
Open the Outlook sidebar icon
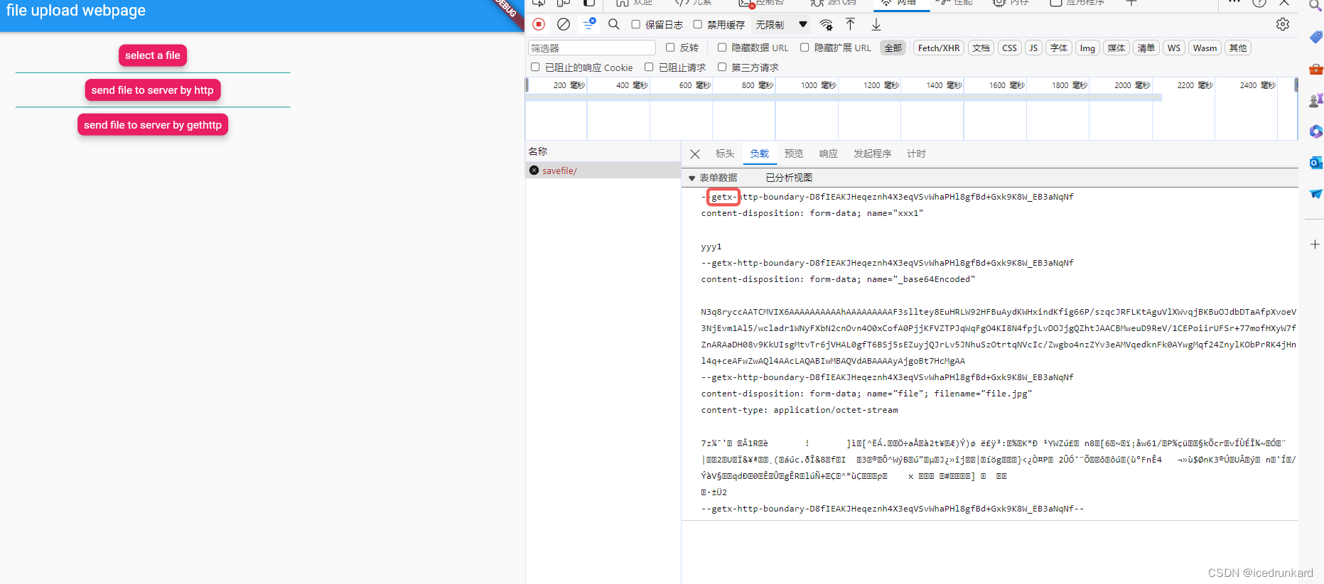(1315, 163)
